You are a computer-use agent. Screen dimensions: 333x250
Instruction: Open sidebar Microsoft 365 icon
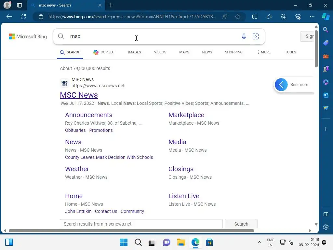(x=326, y=82)
